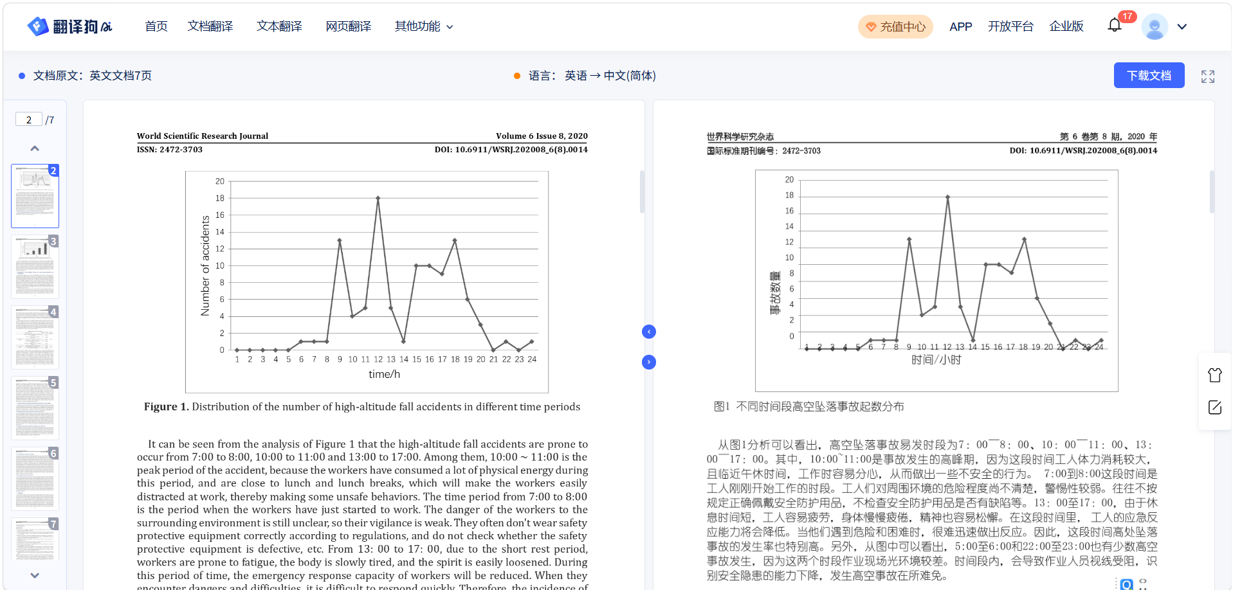This screenshot has height=590, width=1233.
Task: Click the 翻译狗 logo
Action: (69, 26)
